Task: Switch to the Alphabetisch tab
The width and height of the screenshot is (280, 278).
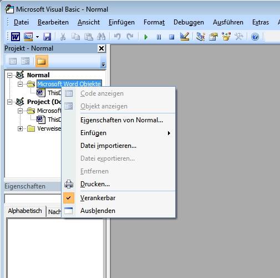Action: pos(25,211)
